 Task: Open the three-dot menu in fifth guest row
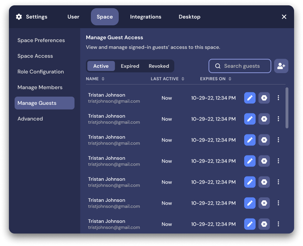(x=278, y=182)
